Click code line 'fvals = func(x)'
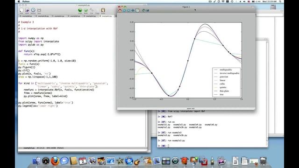This screenshot has width=299, height=168. pos(29,64)
